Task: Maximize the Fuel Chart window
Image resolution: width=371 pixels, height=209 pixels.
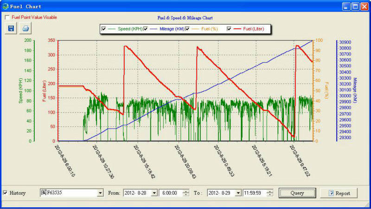Action: coord(355,6)
